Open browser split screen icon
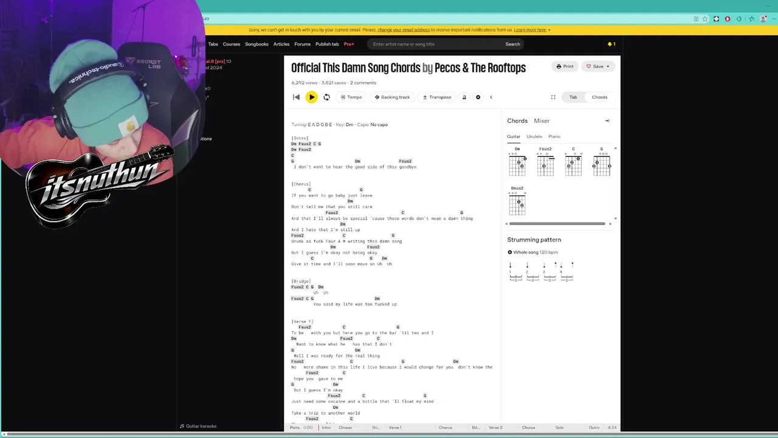The height and width of the screenshot is (438, 778). click(x=695, y=19)
